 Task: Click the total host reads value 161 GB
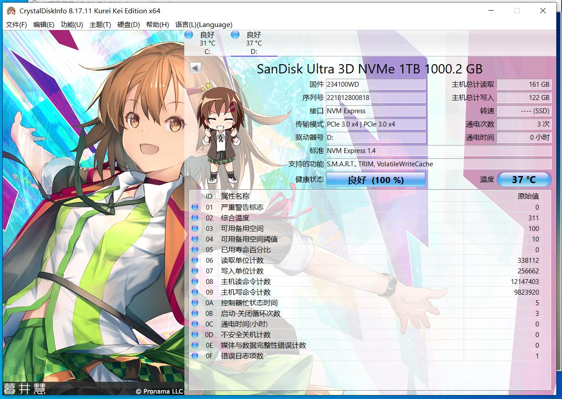[x=524, y=84]
